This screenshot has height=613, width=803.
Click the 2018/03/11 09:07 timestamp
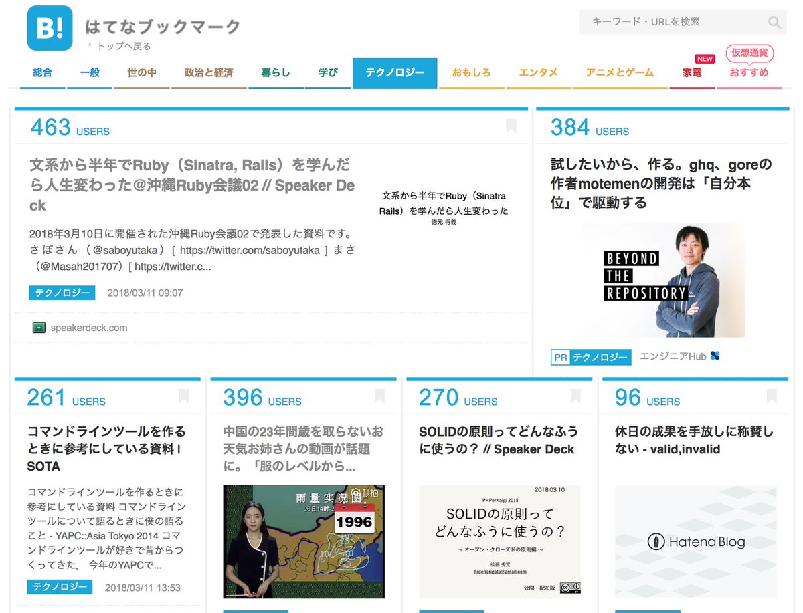pos(145,293)
